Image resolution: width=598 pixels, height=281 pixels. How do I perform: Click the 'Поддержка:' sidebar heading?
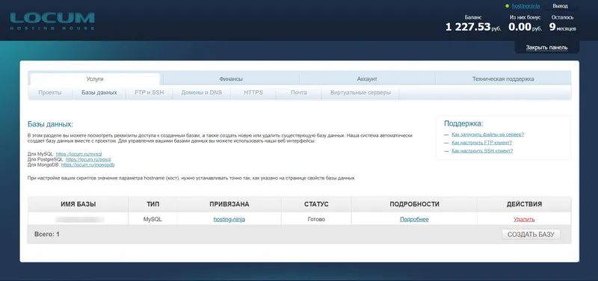[463, 123]
